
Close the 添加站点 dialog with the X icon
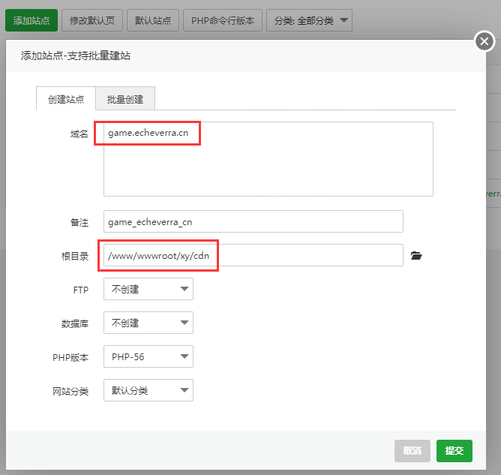(x=484, y=41)
